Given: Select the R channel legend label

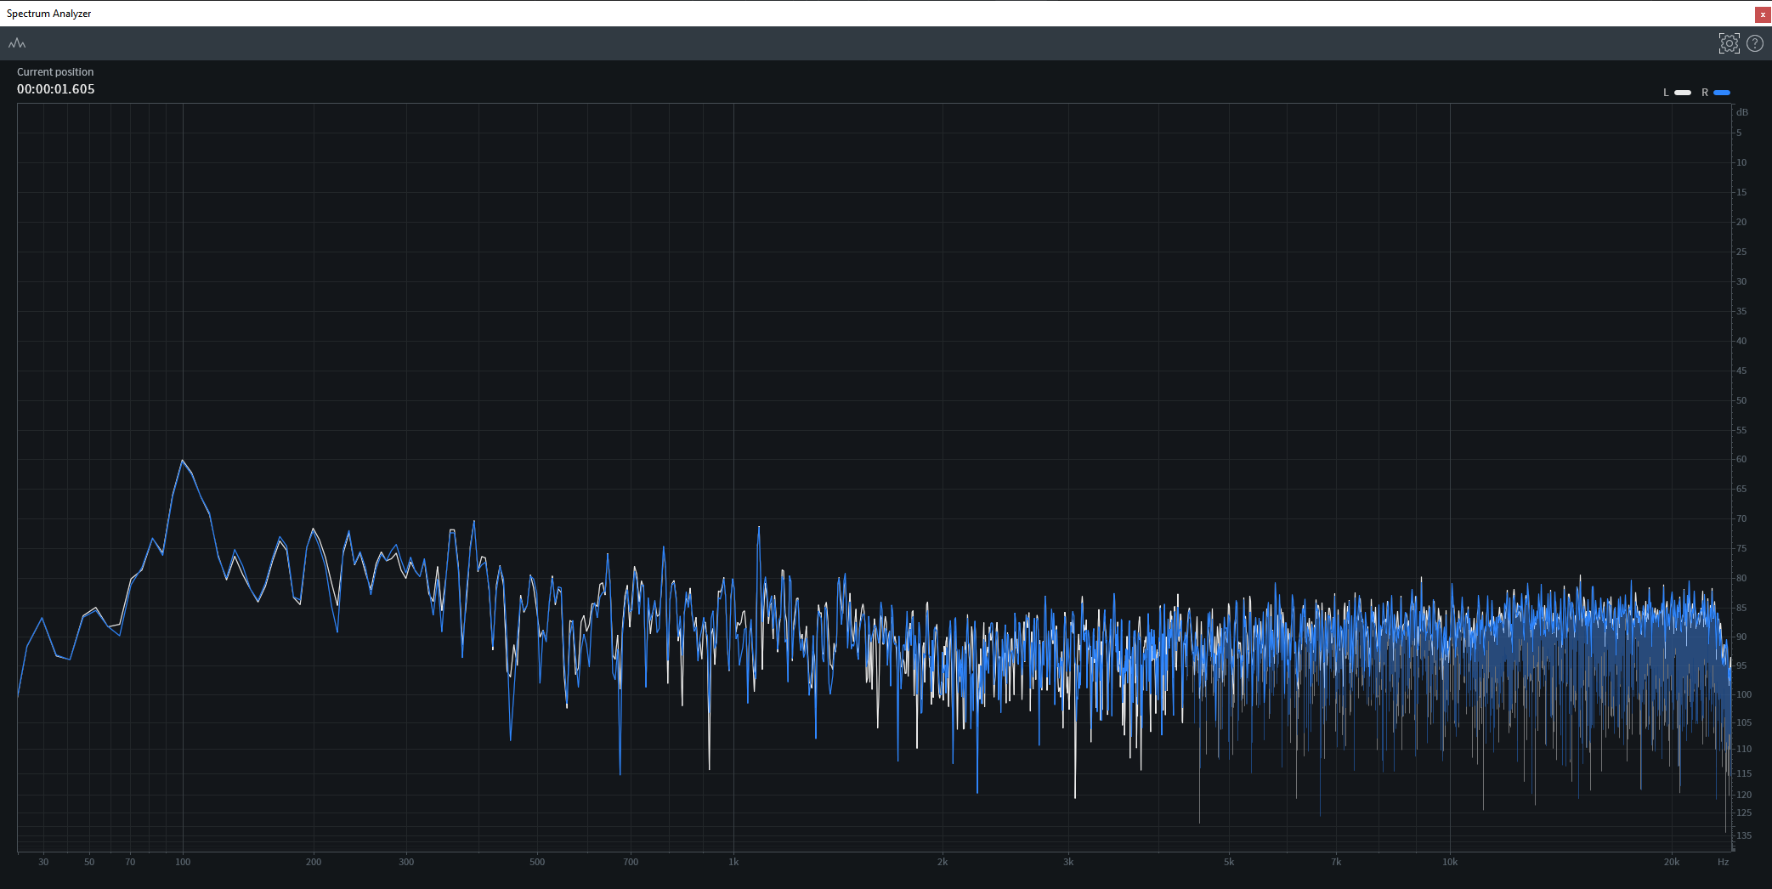Looking at the screenshot, I should coord(1705,93).
